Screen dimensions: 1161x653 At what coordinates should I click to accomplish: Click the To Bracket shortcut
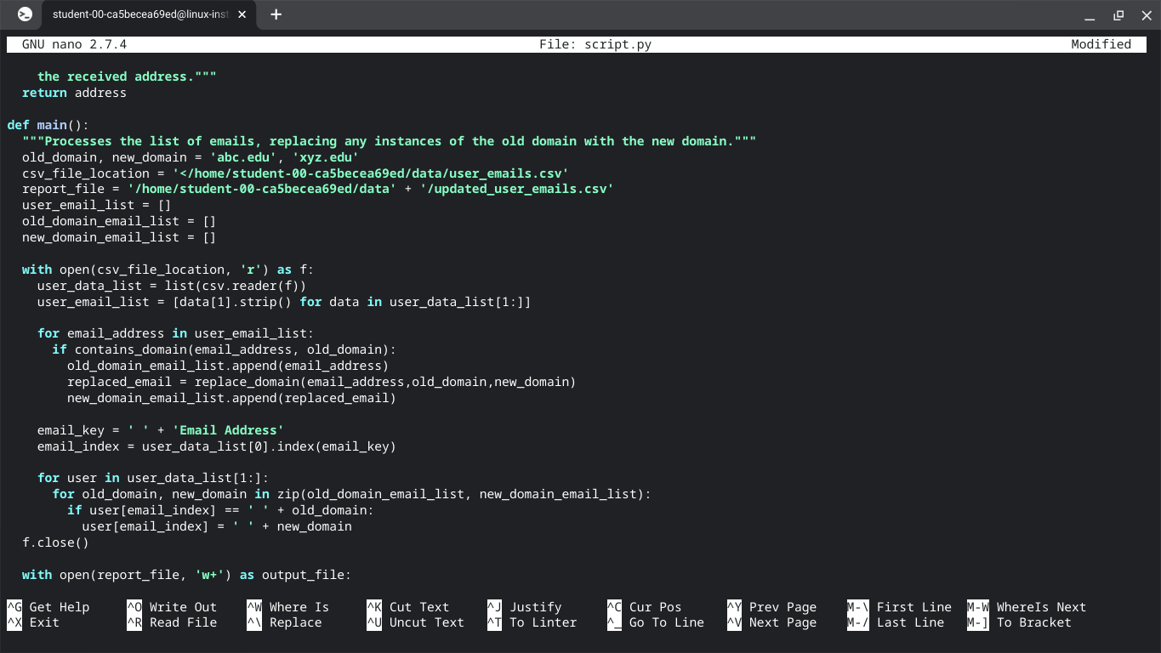pos(1019,622)
